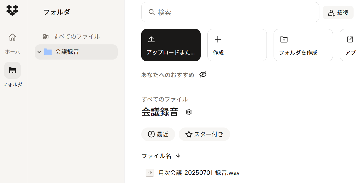This screenshot has height=183, width=356.
Task: Open the file 月次会議_20250701_録音.wav
Action: coord(199,172)
